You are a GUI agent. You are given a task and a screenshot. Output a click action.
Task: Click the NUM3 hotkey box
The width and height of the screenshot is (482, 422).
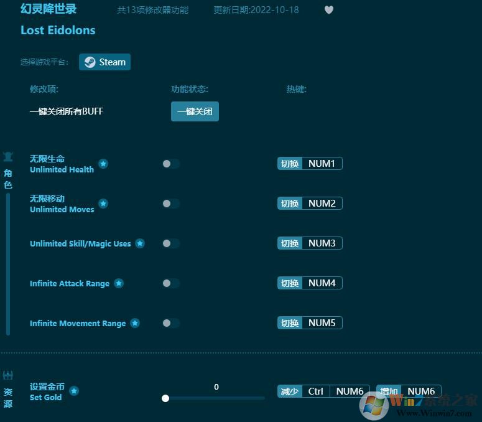322,243
